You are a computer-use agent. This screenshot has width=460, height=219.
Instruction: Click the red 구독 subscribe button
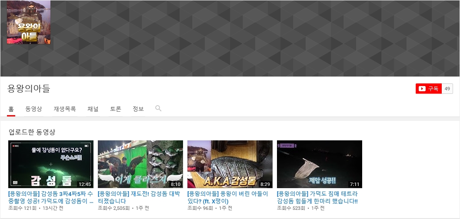click(428, 89)
